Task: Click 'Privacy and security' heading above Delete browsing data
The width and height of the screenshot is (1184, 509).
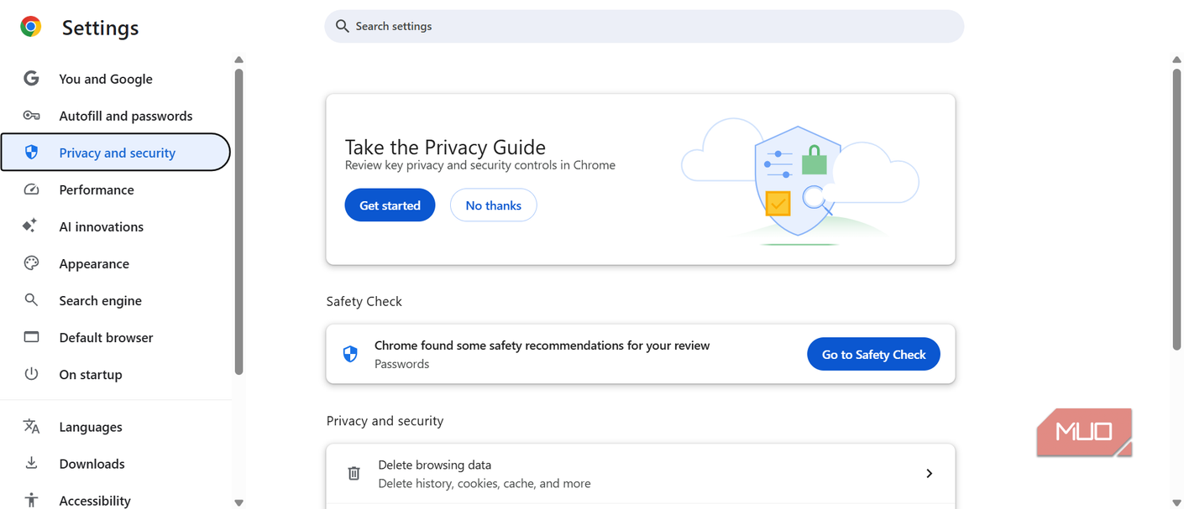Action: [385, 421]
